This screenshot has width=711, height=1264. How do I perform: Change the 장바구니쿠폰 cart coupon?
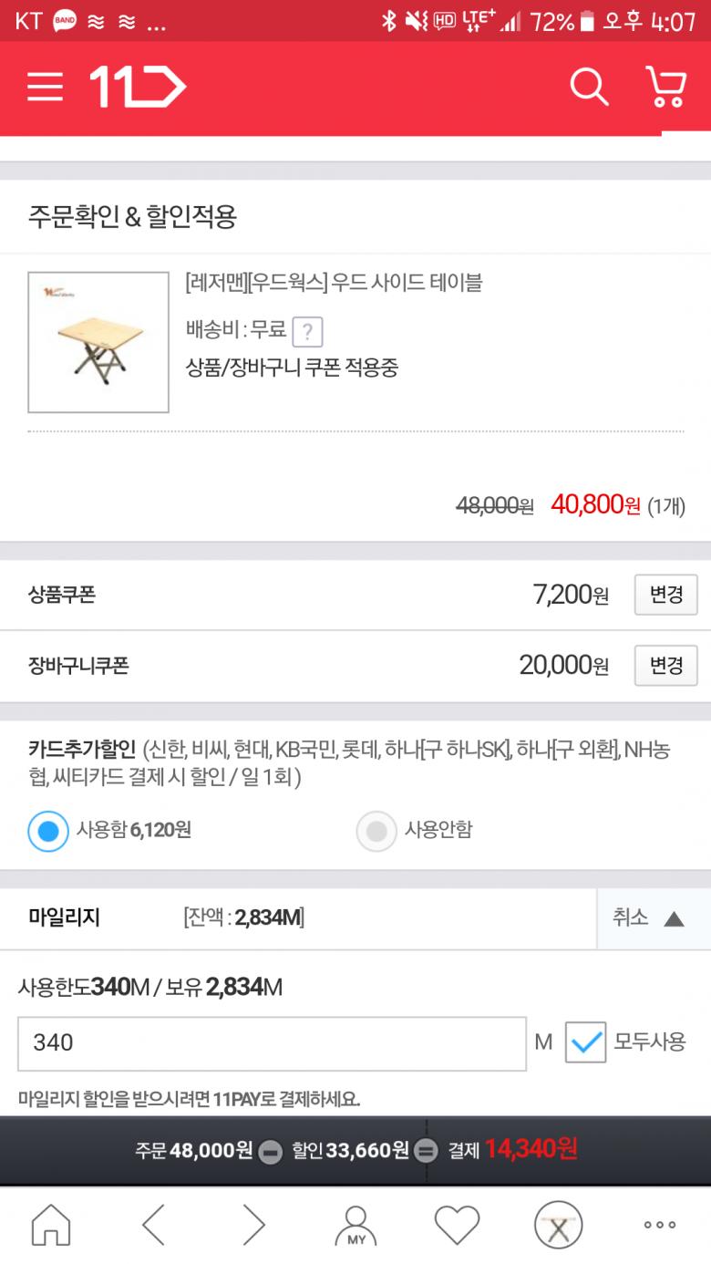(x=665, y=666)
